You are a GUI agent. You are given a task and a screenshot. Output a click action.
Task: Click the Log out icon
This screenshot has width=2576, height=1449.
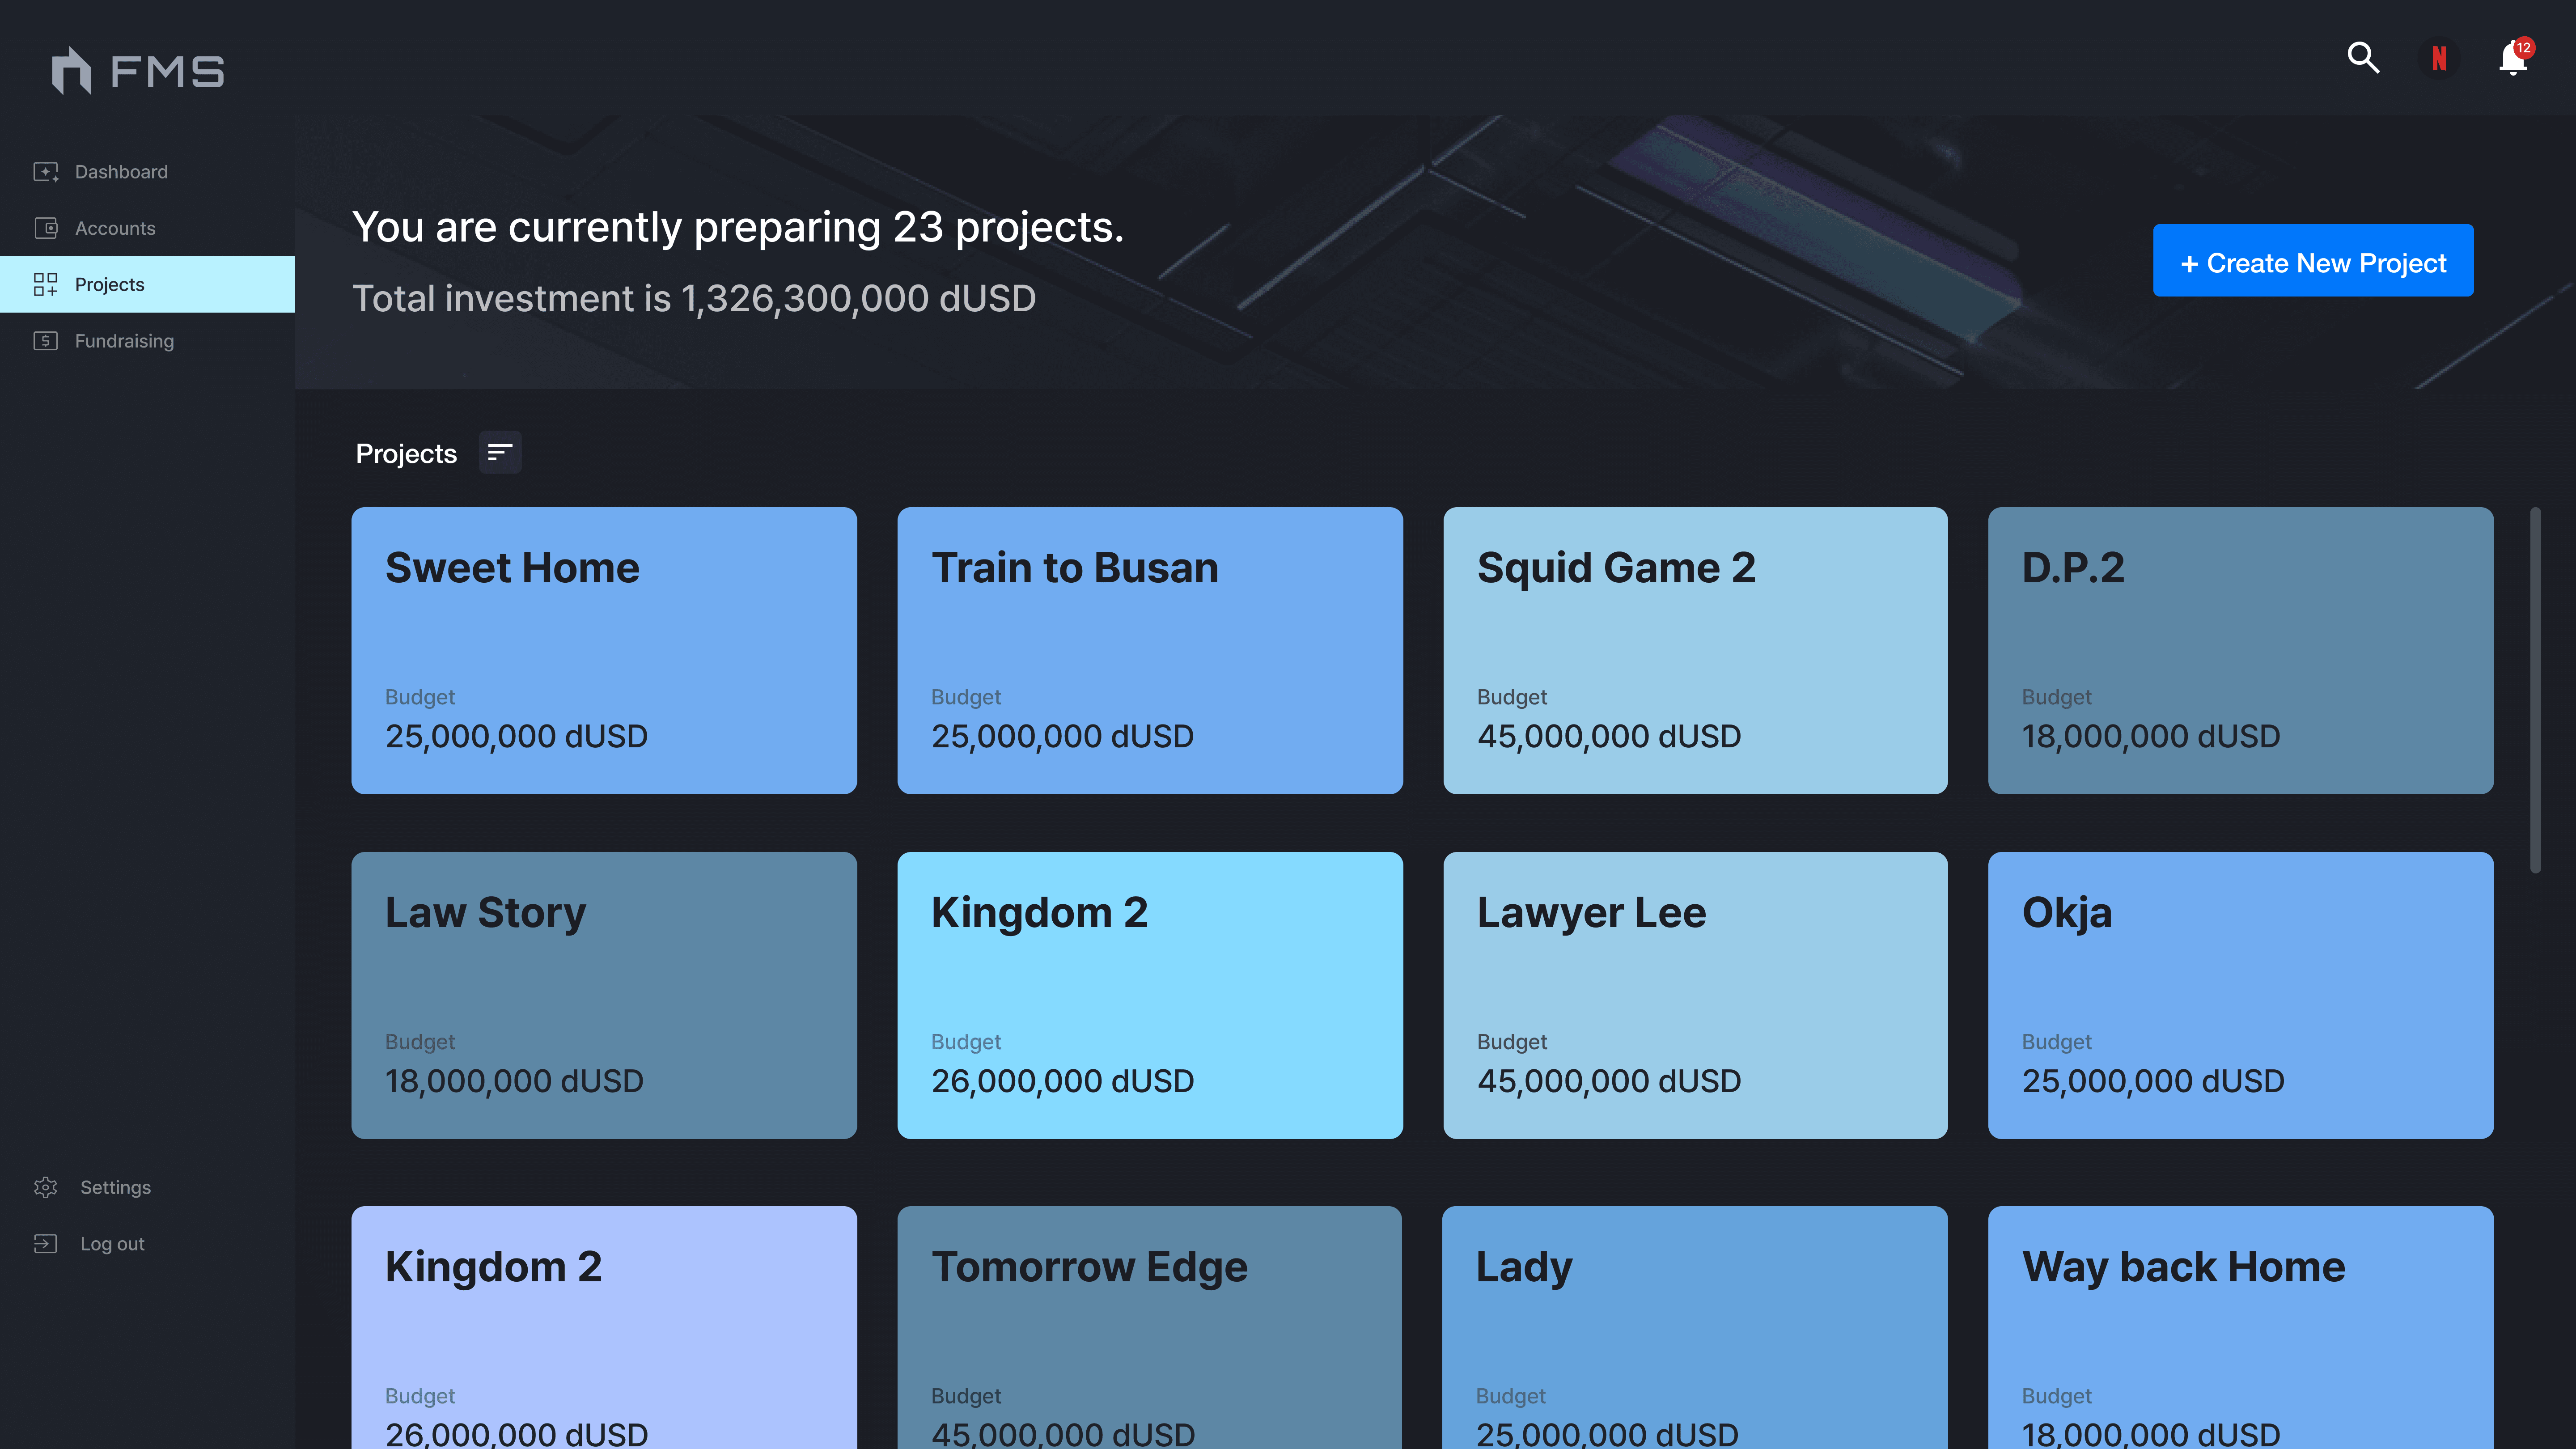tap(46, 1244)
